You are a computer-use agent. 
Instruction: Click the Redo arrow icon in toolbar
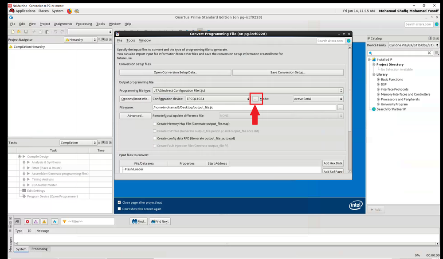[x=62, y=32]
